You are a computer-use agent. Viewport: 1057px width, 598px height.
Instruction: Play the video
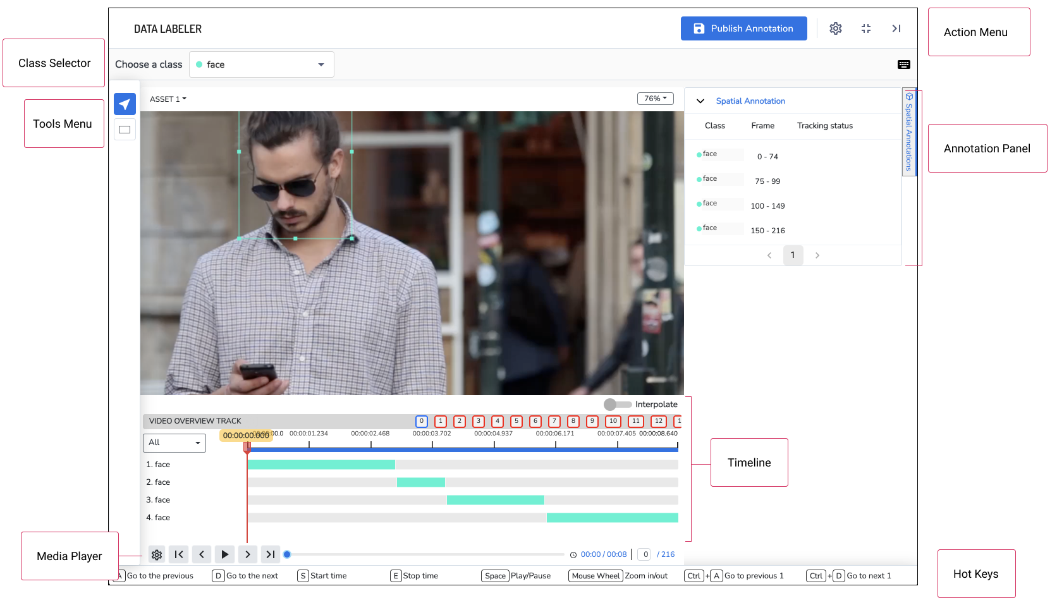point(224,554)
